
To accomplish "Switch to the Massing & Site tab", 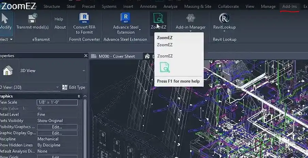I will [198, 6].
